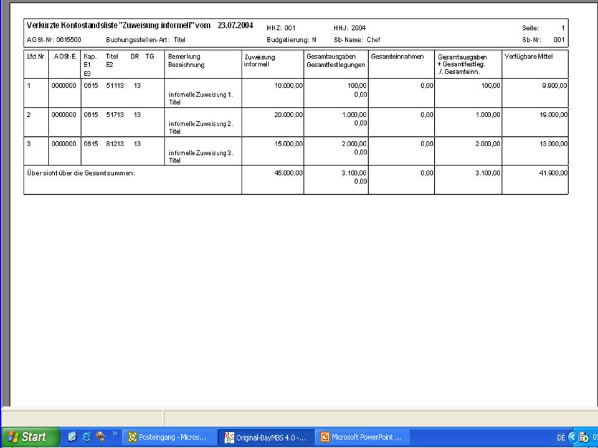Click the Zuweisung amount 10.000,00
The image size is (598, 448).
click(x=288, y=86)
